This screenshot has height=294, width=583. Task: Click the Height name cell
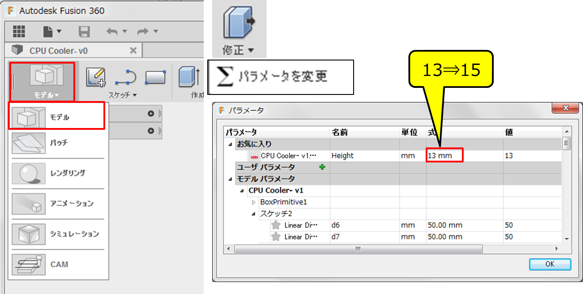(x=365, y=155)
